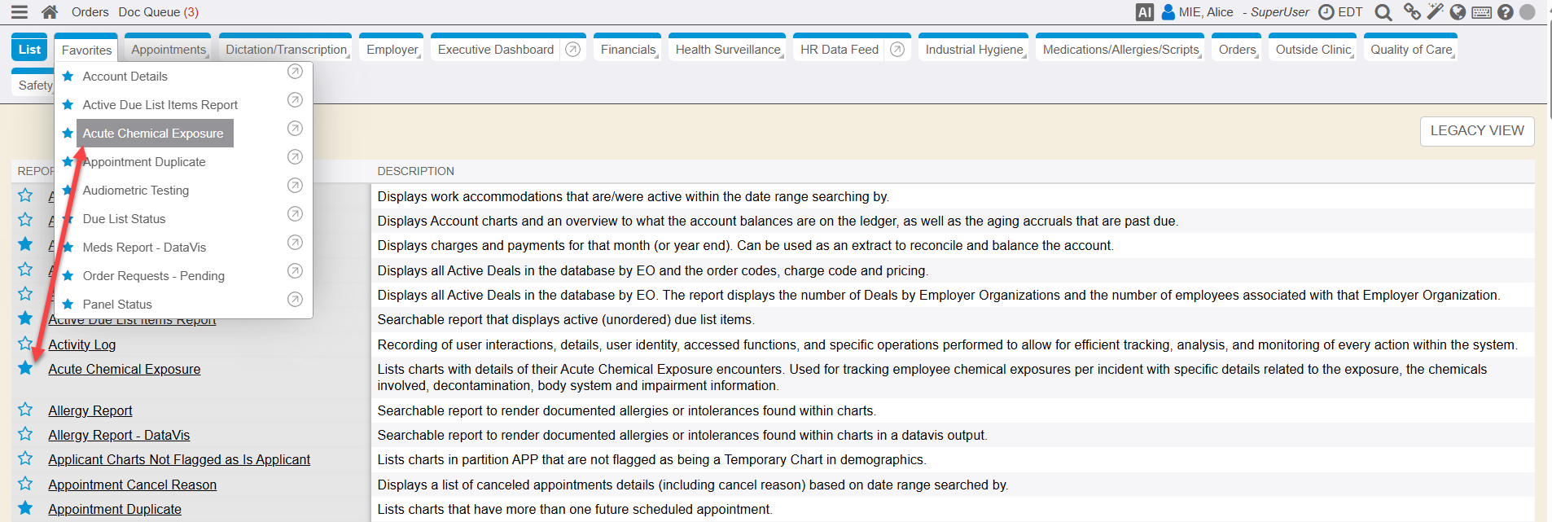
Task: Click the globe icon in header
Action: point(1458,12)
